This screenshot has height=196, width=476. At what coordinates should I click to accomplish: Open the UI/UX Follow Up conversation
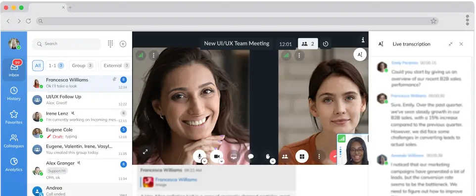click(80, 100)
